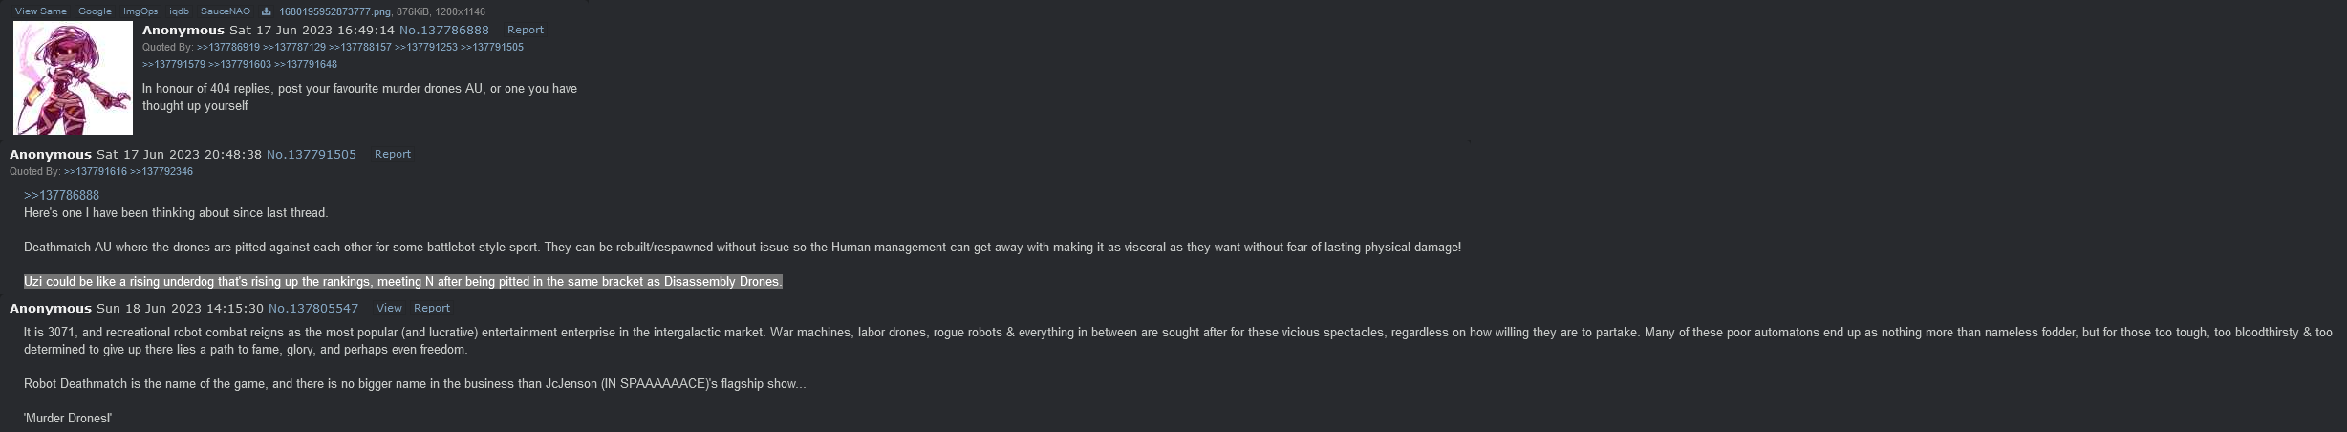This screenshot has width=2347, height=432.
Task: Report the post No.137805547
Action: pyautogui.click(x=431, y=308)
